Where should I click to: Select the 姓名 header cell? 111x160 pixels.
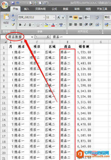click(x=22, y=47)
